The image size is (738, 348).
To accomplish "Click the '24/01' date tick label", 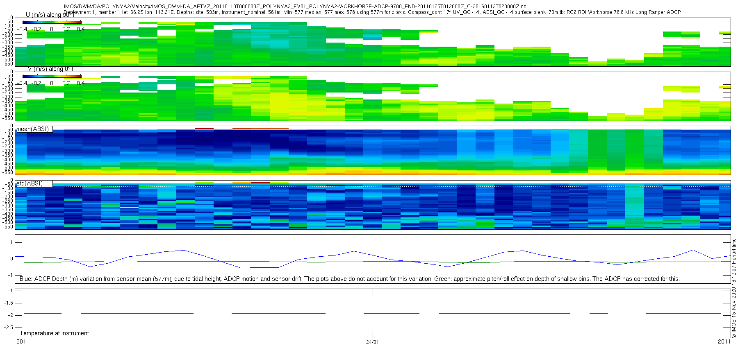I will 372,342.
